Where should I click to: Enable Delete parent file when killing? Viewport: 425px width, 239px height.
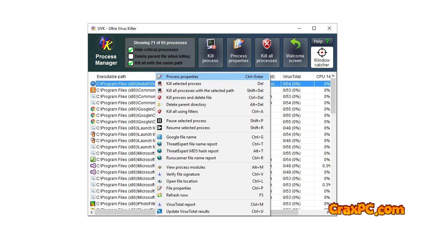click(x=131, y=56)
